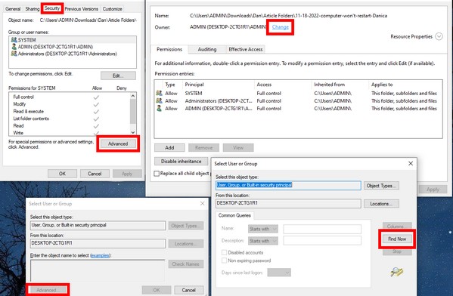
Task: Click Object Types in the left dialog
Action: coord(186,226)
